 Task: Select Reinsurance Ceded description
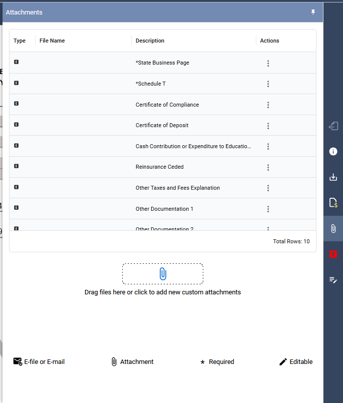coord(160,167)
